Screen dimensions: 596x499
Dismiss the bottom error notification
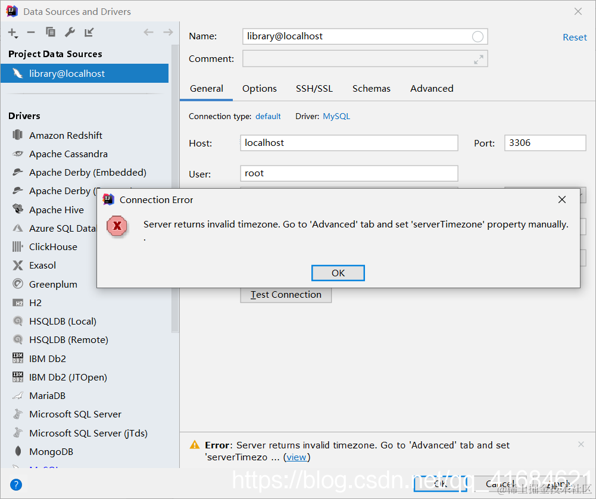pos(581,444)
